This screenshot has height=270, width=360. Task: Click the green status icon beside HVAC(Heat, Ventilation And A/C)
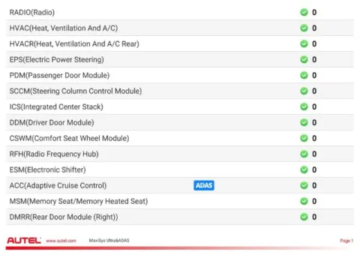304,28
